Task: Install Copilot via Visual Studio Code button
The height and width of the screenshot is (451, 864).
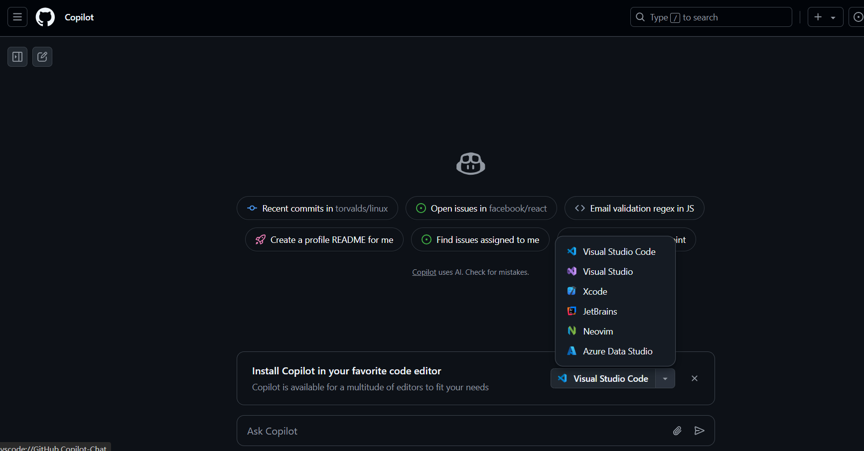Action: pos(603,378)
